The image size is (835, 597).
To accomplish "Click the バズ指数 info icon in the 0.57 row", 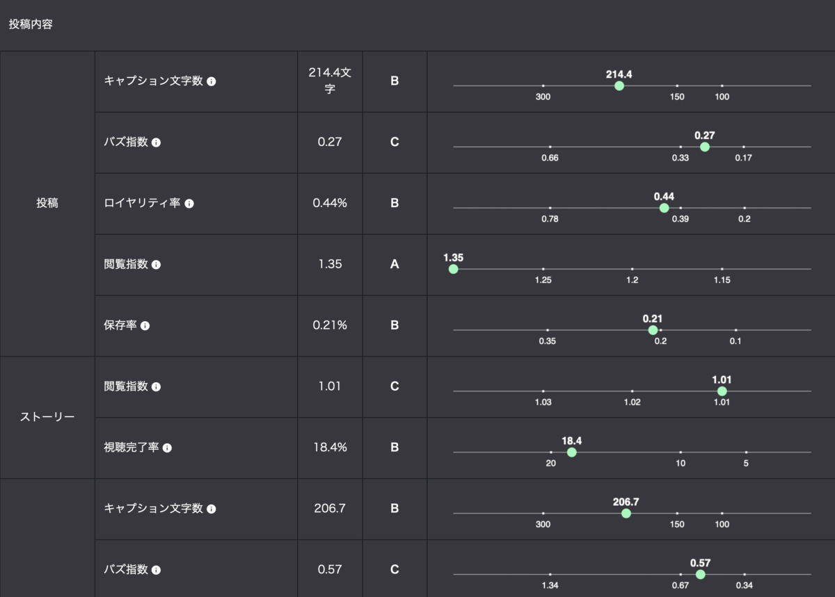I will tap(156, 570).
